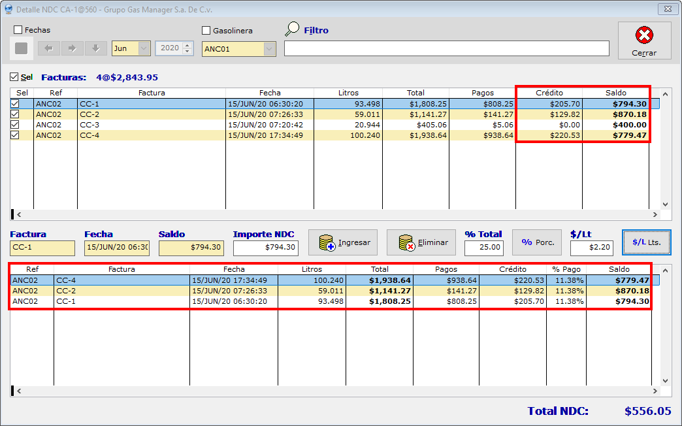Click the Filtro magnifying glass icon

pyautogui.click(x=293, y=29)
